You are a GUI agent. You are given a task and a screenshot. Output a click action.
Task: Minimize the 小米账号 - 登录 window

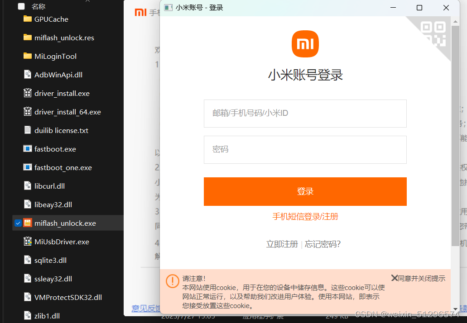(x=393, y=7)
